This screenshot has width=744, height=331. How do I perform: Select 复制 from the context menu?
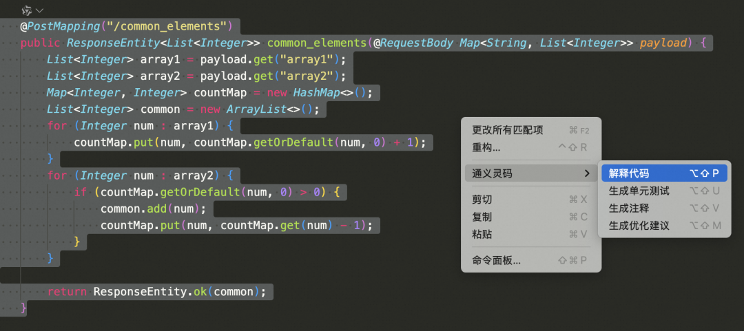(x=482, y=217)
